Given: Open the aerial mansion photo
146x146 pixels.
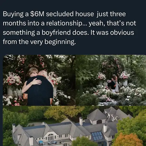Looking at the screenshot, I should pos(74,126).
